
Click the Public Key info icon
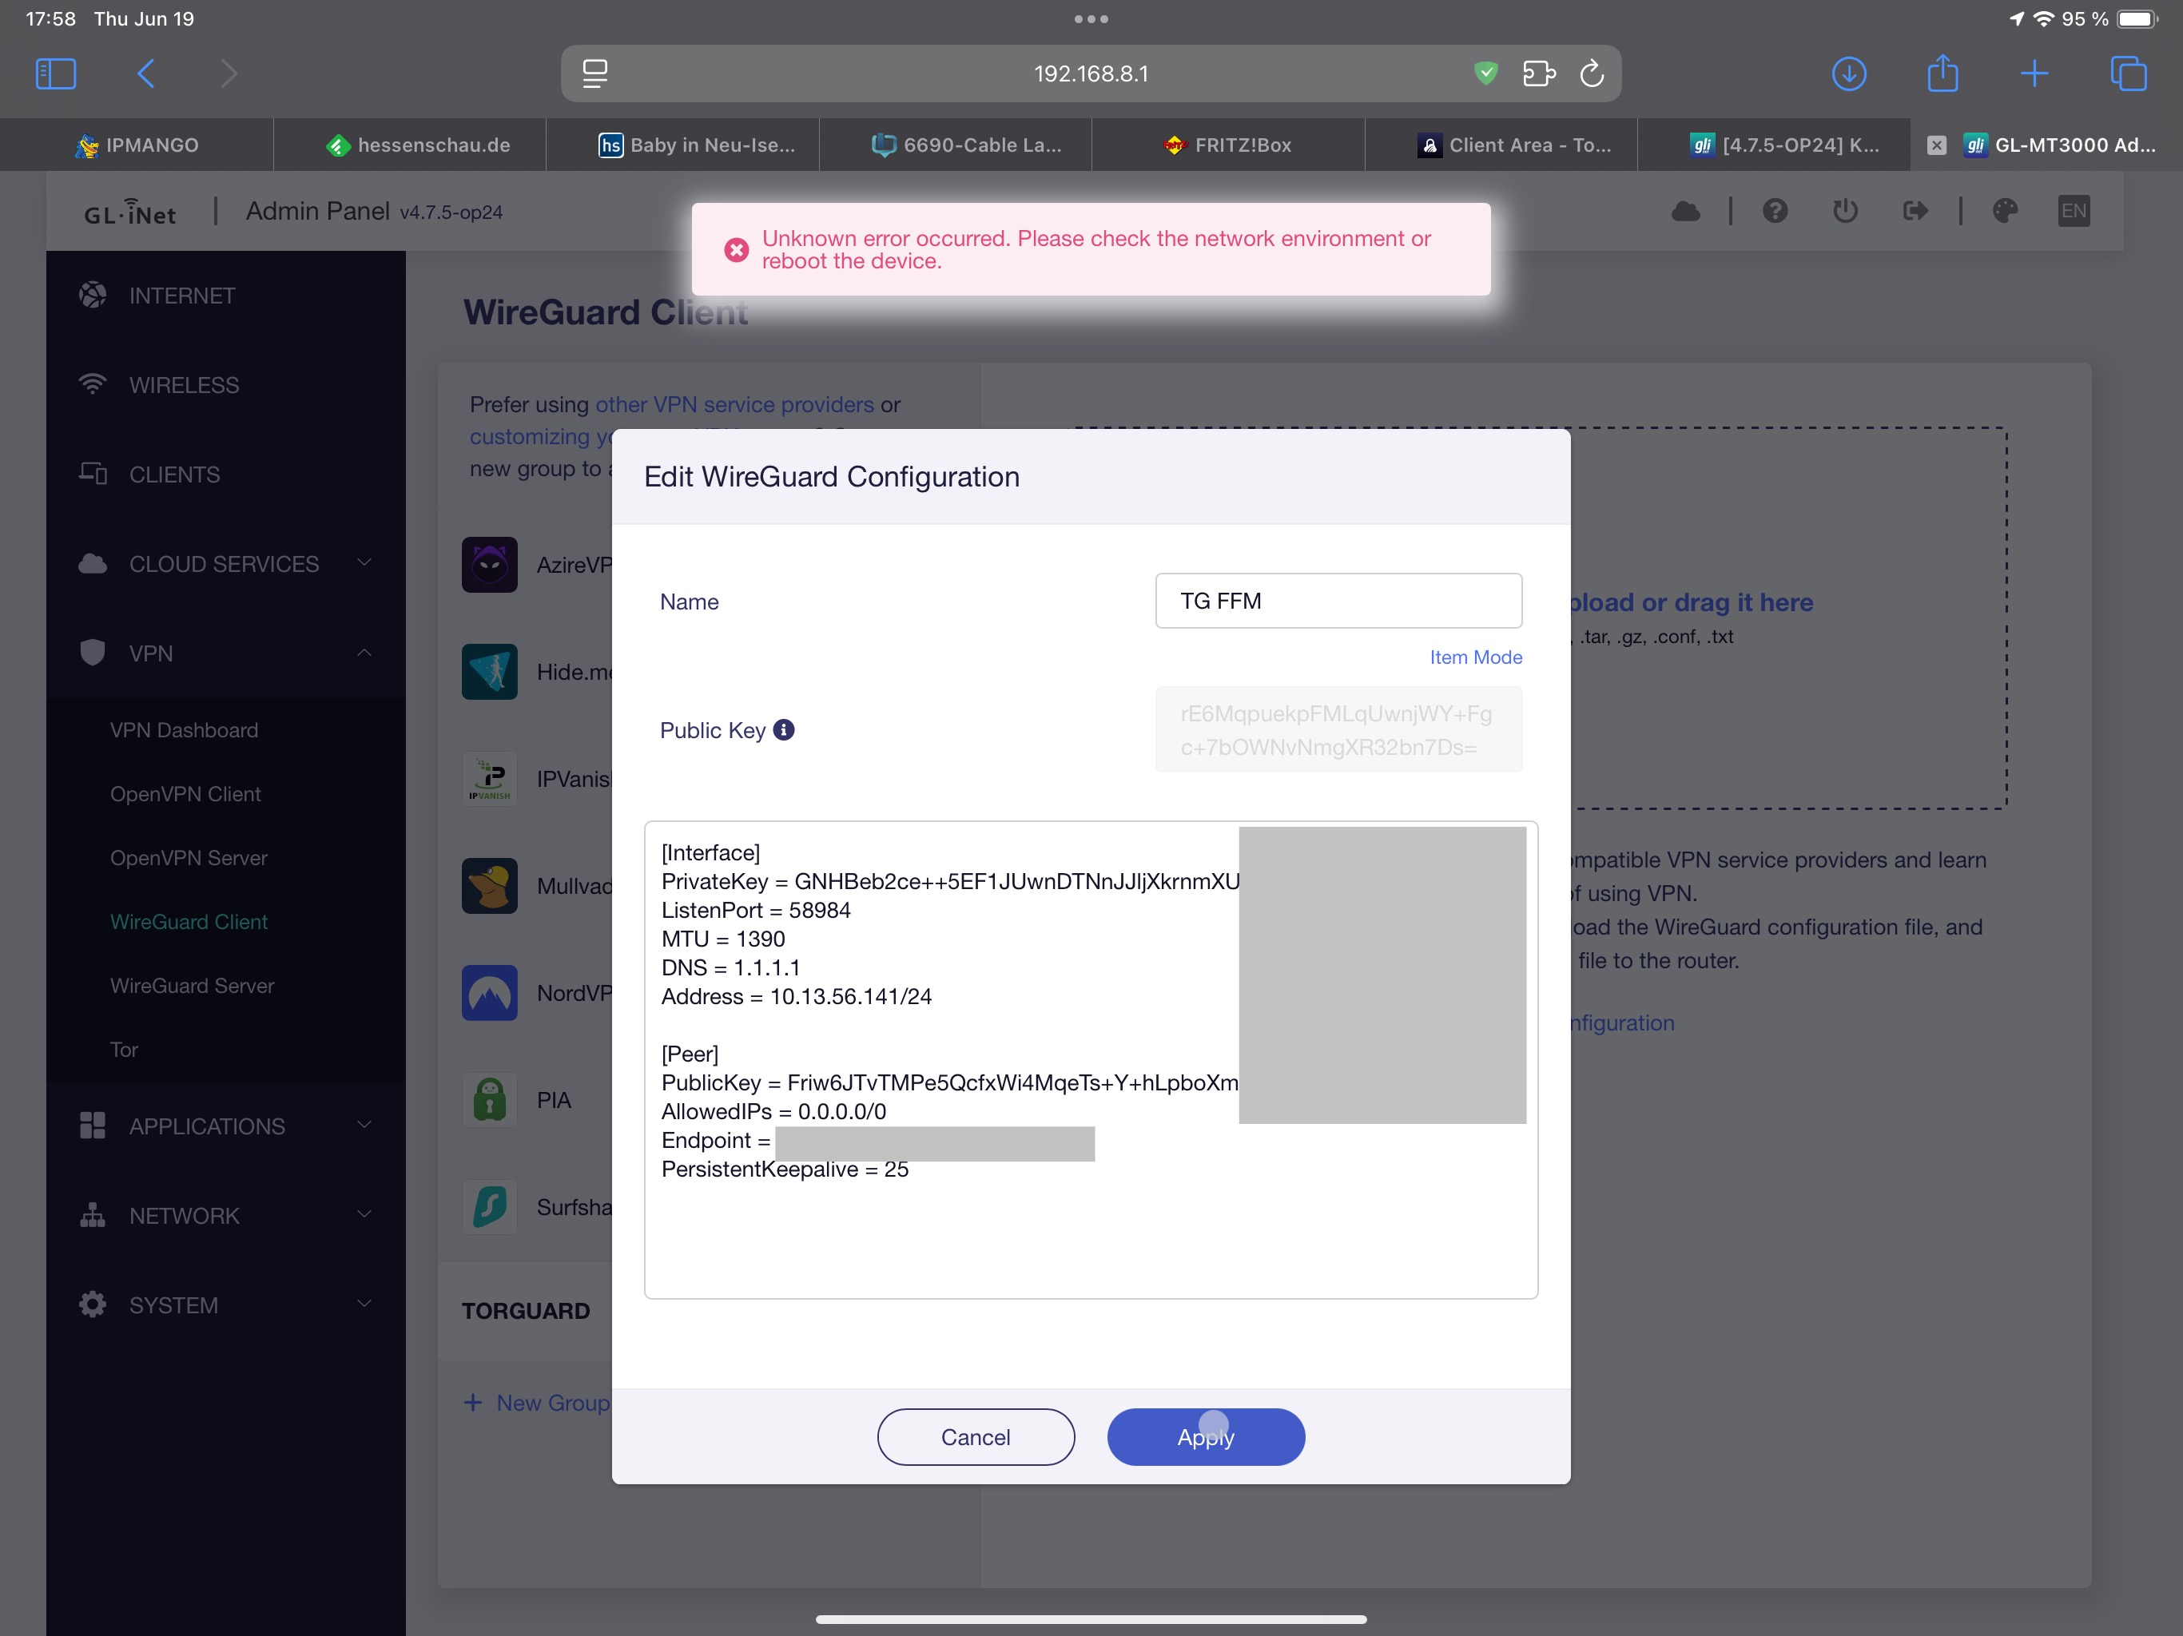[784, 730]
